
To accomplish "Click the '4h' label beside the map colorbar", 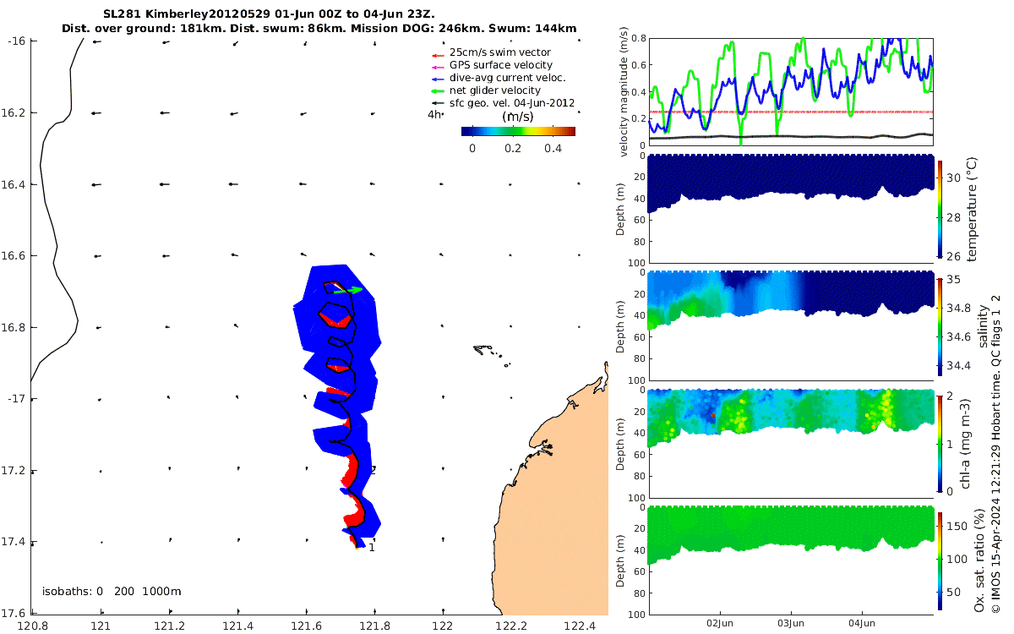I will [x=434, y=114].
